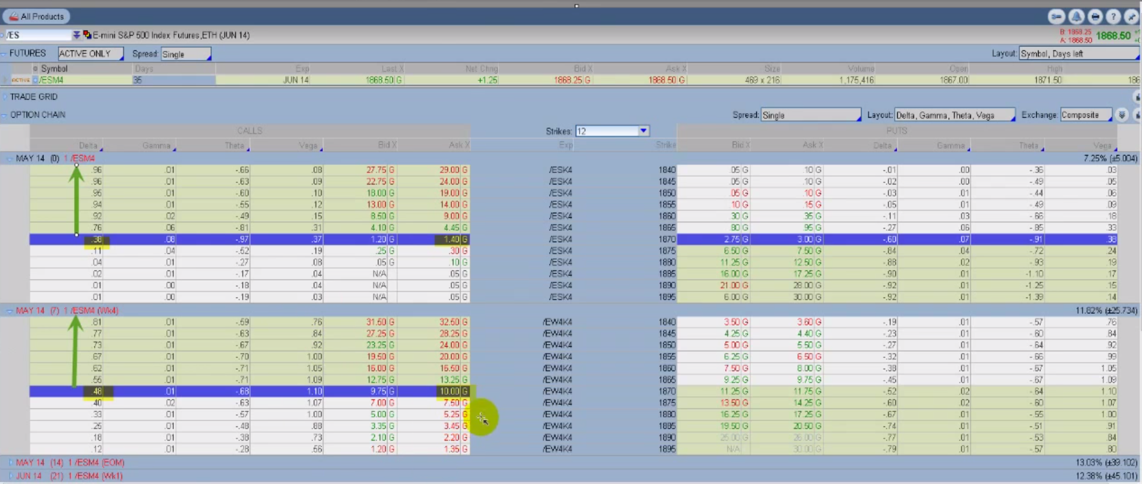Click the CALLS Delta column header

coord(88,146)
